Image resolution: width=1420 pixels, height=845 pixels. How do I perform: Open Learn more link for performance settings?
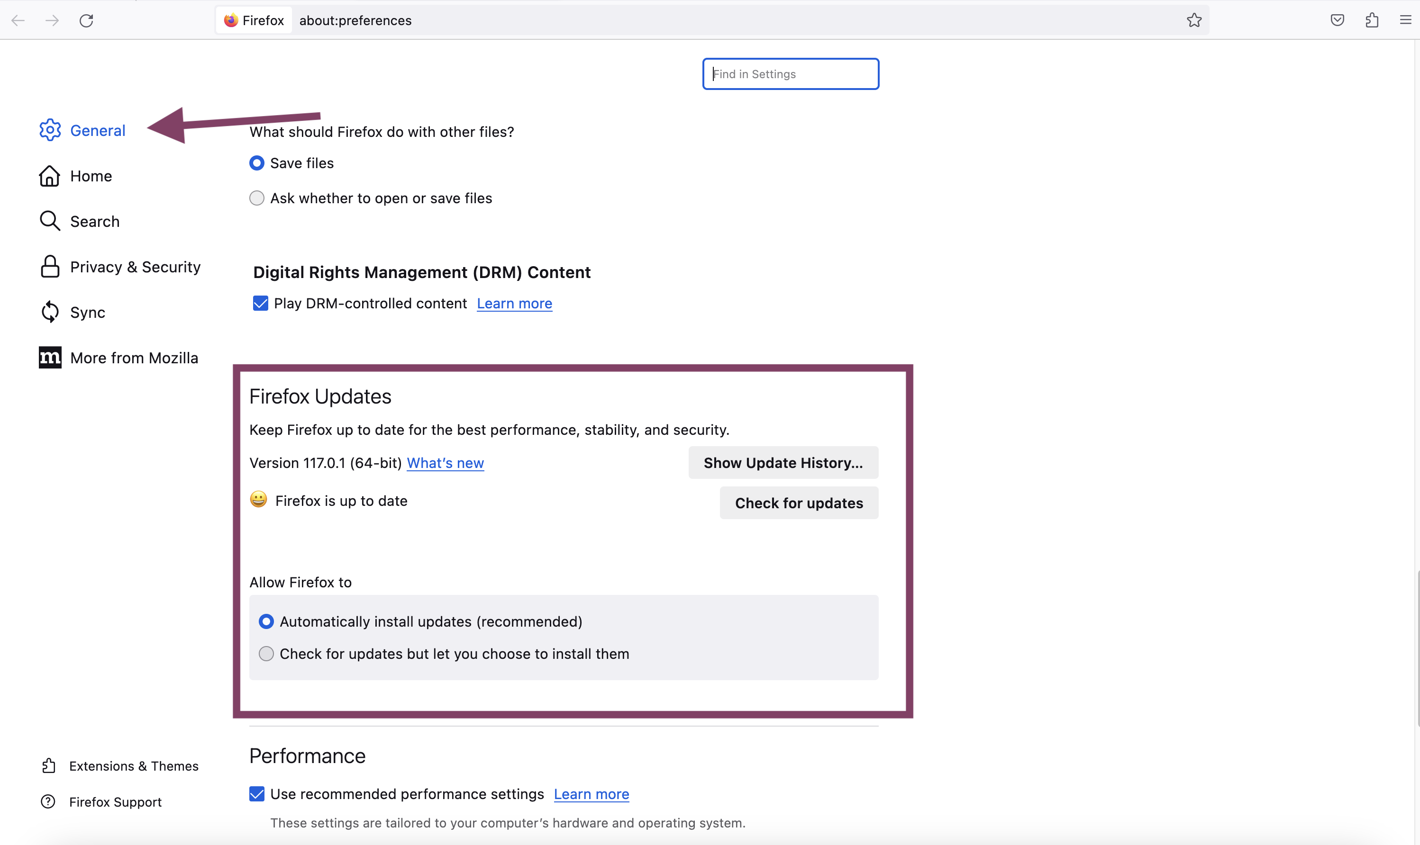point(591,794)
